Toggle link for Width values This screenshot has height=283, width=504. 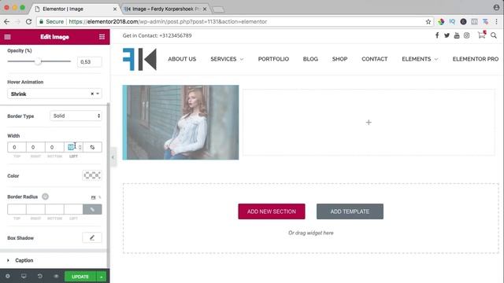pyautogui.click(x=92, y=147)
